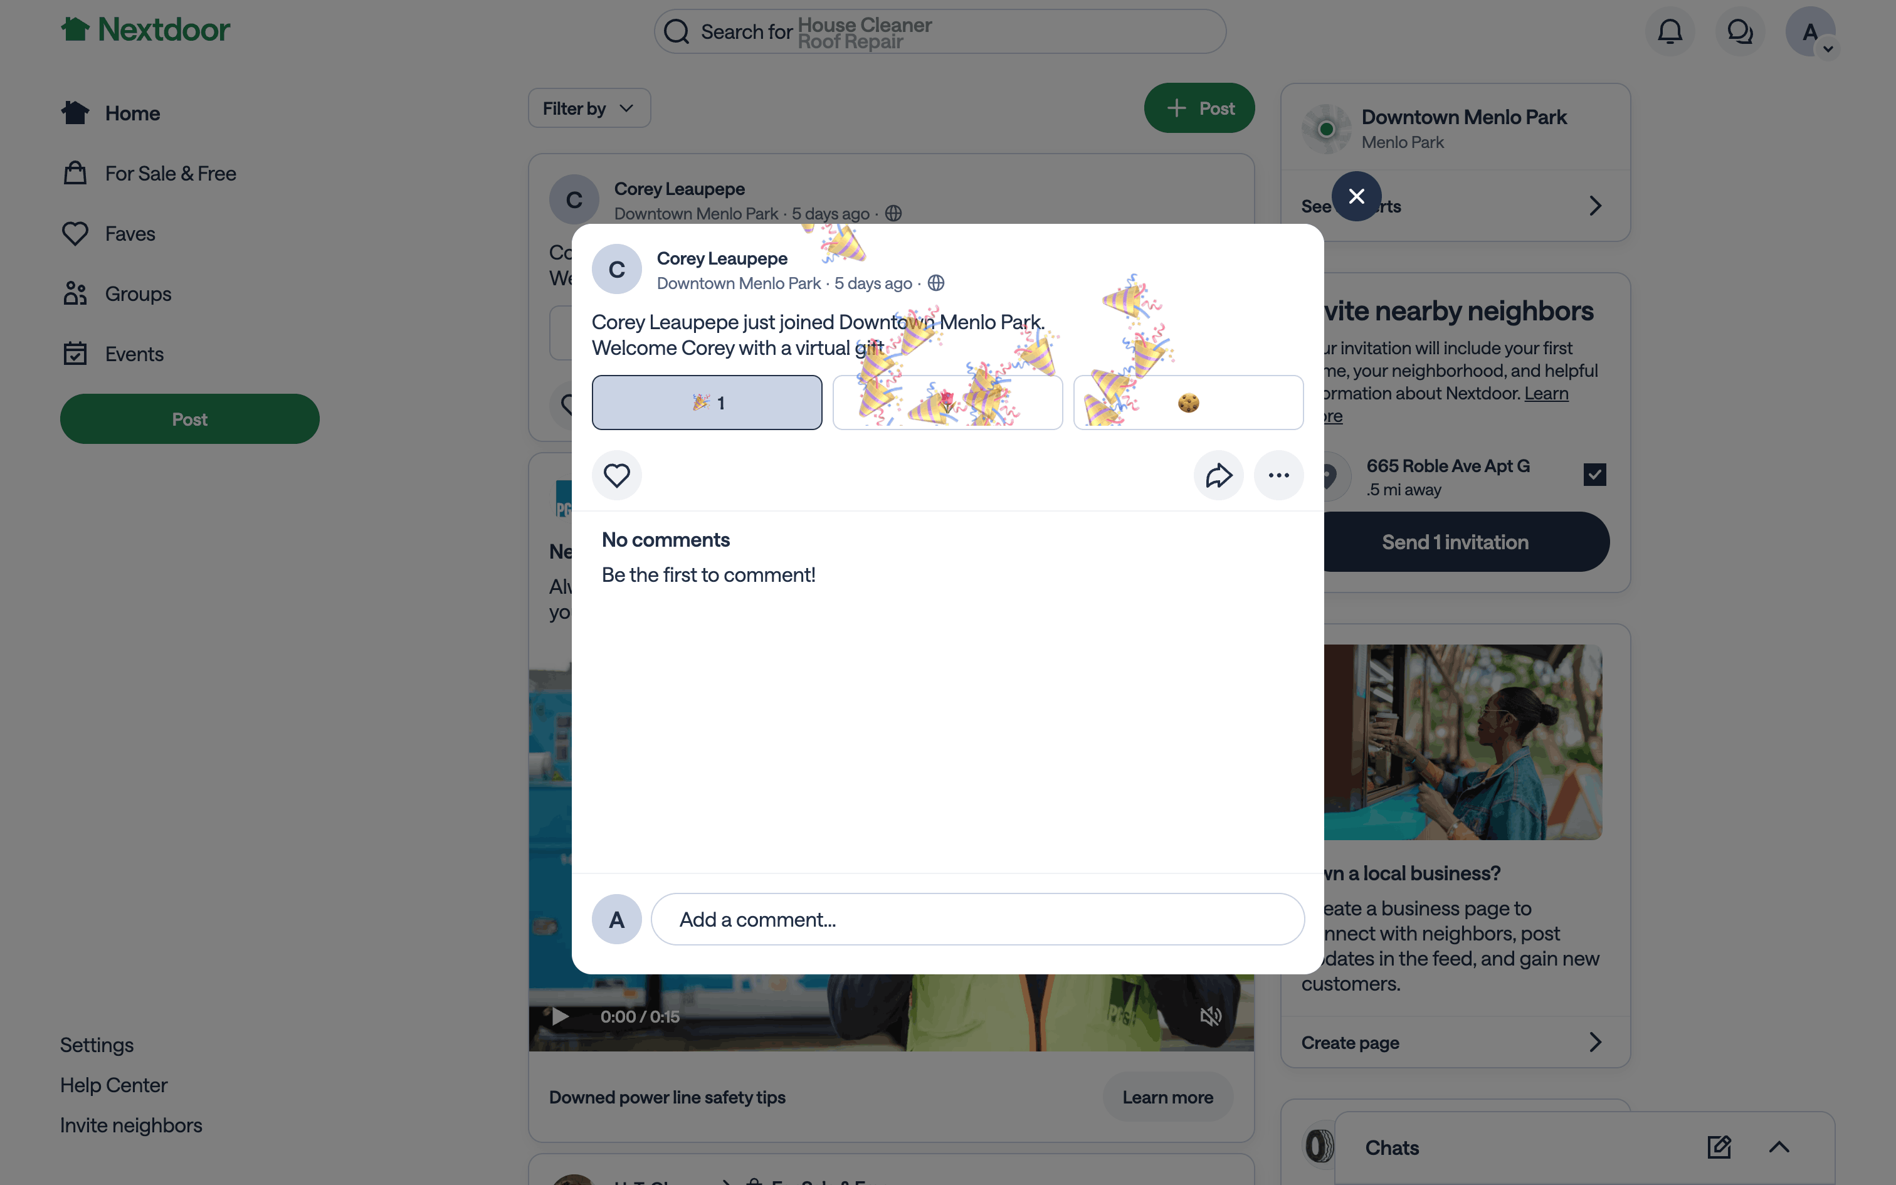
Task: Share Corey's post with the arrow icon
Action: tap(1218, 475)
